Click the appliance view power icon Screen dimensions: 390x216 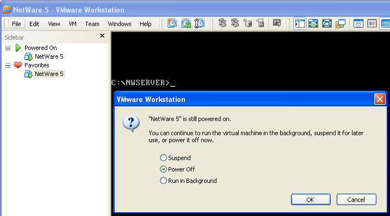click(372, 23)
